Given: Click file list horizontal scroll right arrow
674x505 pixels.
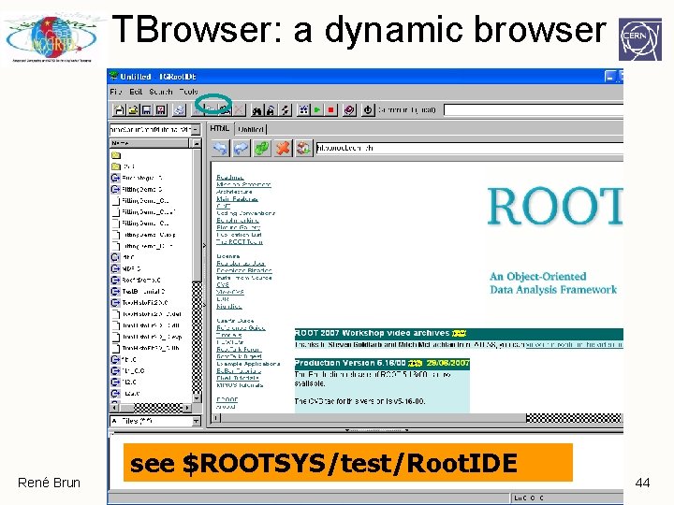Looking at the screenshot, I should pos(187,407).
